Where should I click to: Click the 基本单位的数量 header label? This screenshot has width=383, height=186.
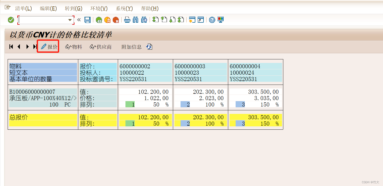(x=31, y=79)
